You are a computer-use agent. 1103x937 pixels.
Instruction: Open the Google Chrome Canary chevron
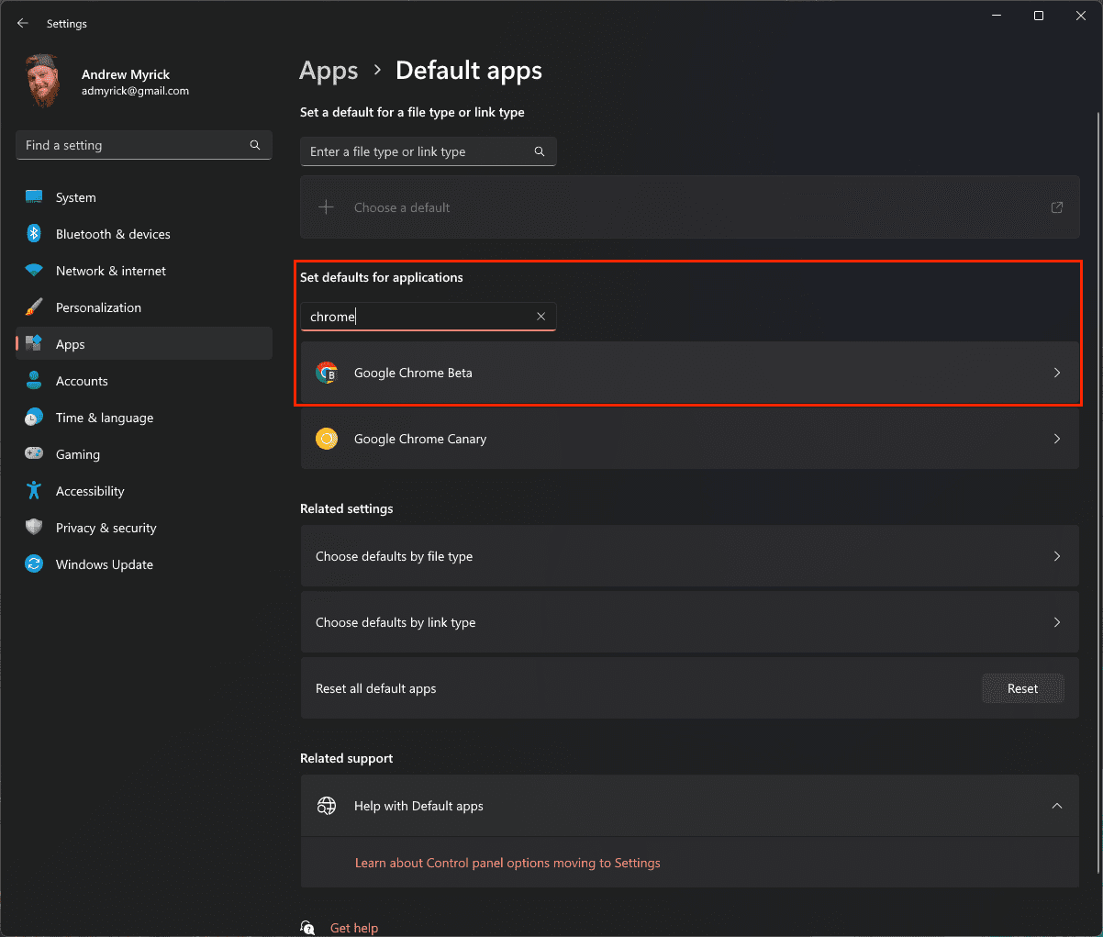click(1057, 439)
